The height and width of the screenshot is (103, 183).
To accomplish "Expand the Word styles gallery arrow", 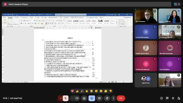I will pyautogui.click(x=116, y=23).
